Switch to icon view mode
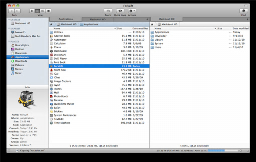Image resolution: width=256 pixels, height=162 pixels. point(32,11)
